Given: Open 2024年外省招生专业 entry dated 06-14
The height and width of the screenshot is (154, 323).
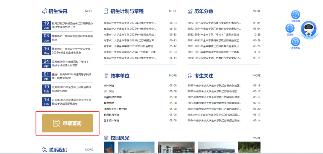Looking at the screenshot, I should click(x=130, y=58).
